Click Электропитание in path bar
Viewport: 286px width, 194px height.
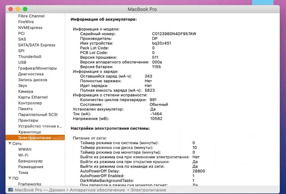point(148,190)
